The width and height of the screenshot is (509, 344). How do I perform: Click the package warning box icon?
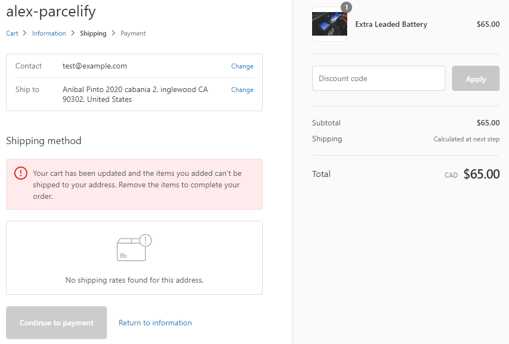(134, 248)
